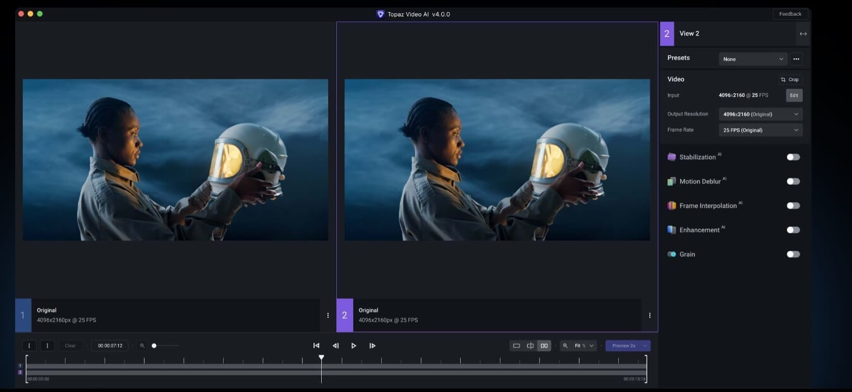
Task: Click the timeline zoom slider handle
Action: tap(154, 346)
